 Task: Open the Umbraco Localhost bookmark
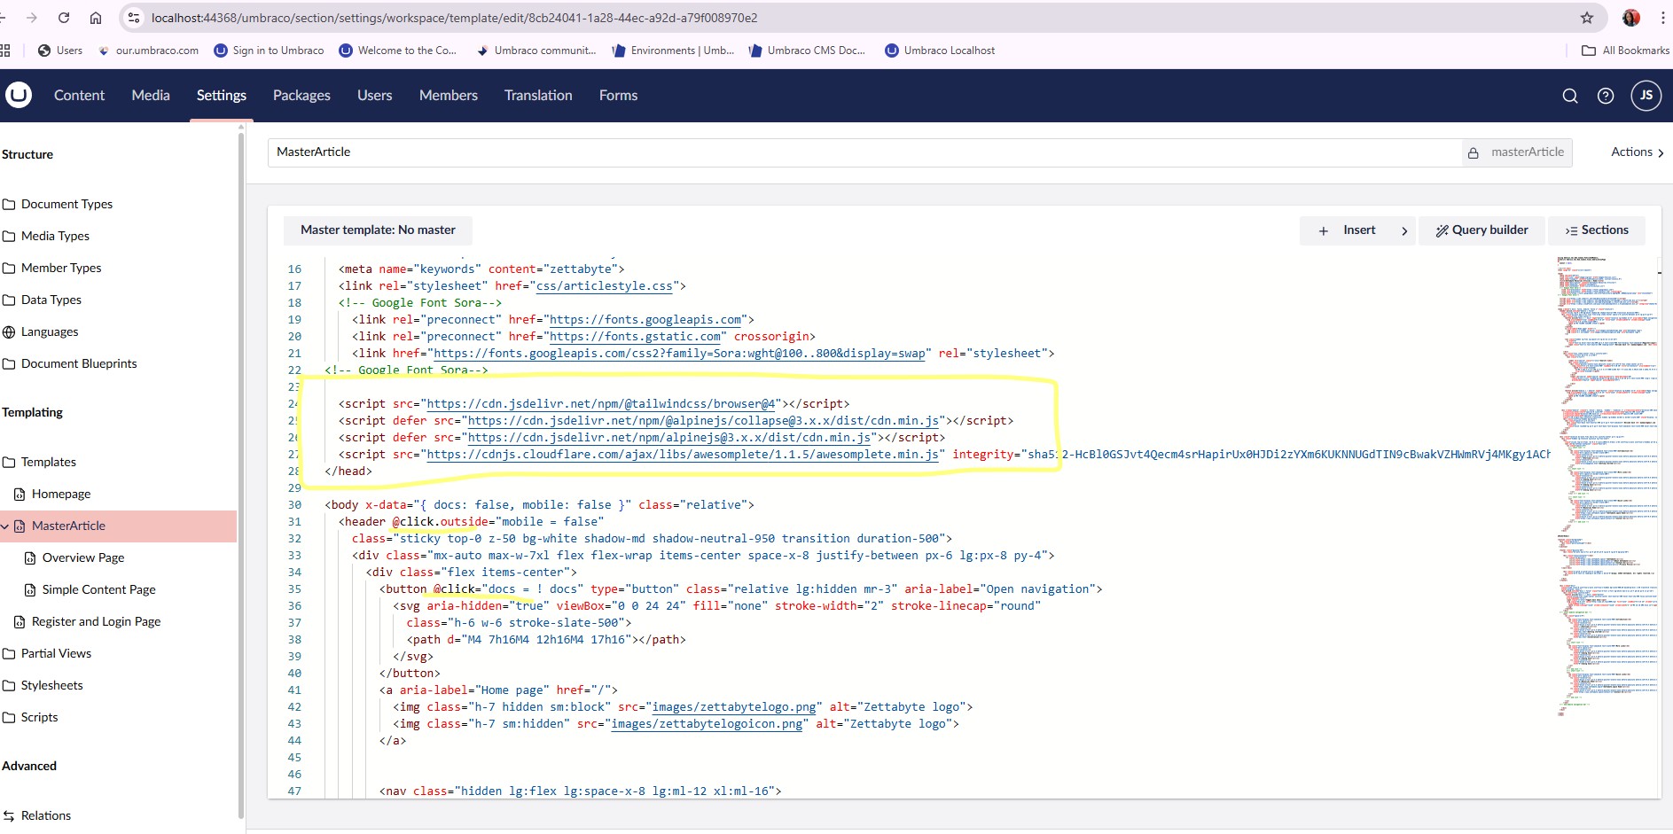(x=940, y=51)
